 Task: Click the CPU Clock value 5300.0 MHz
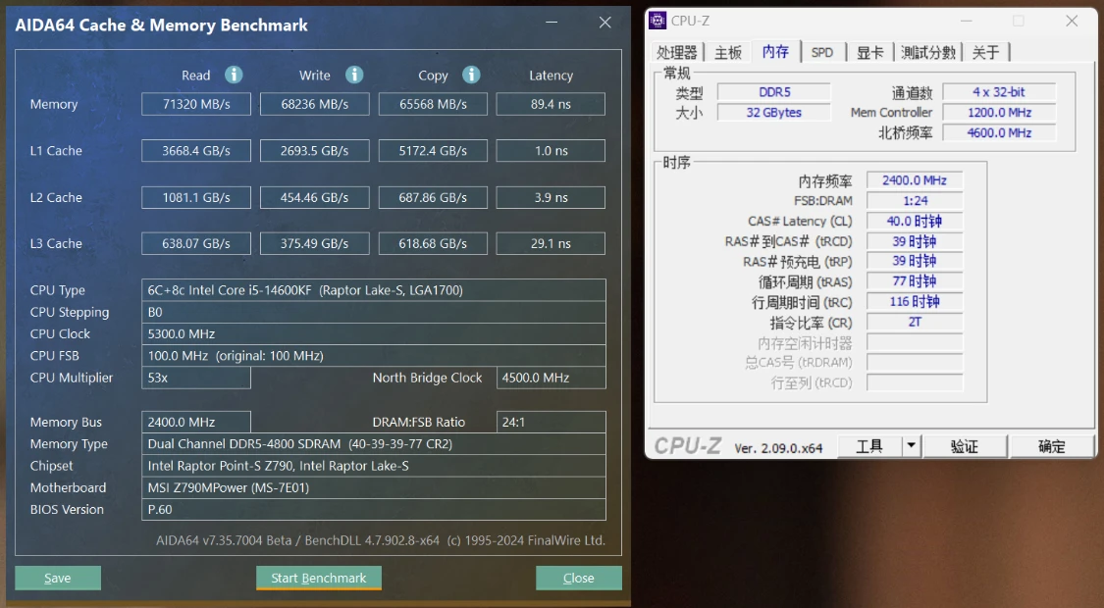point(374,333)
